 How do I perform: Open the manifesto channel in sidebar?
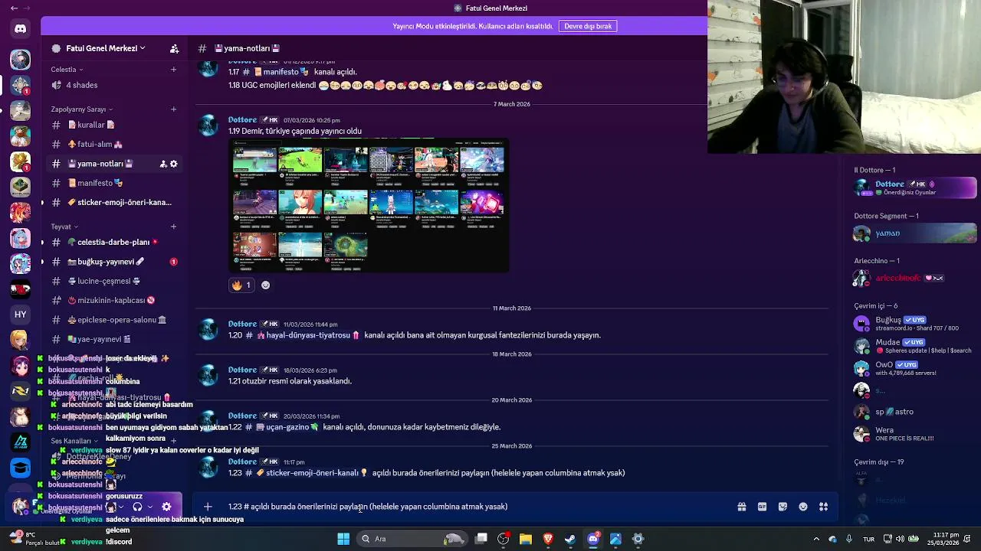113,183
